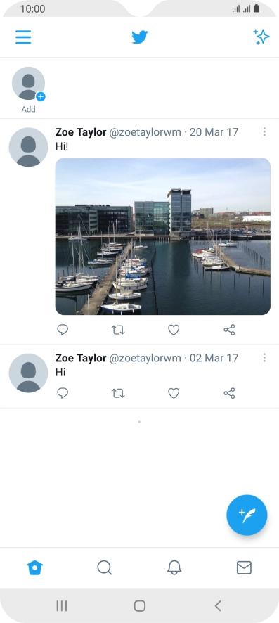Open the sparkle timeline settings icon
The image size is (279, 623).
point(261,37)
